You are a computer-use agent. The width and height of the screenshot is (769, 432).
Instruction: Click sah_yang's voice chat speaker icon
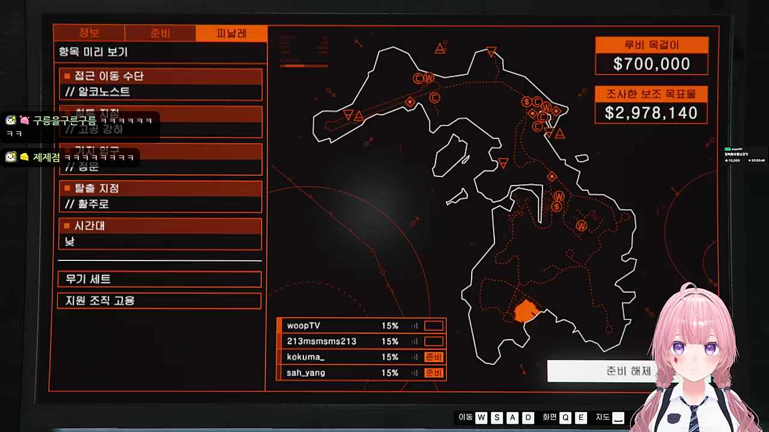(x=415, y=373)
